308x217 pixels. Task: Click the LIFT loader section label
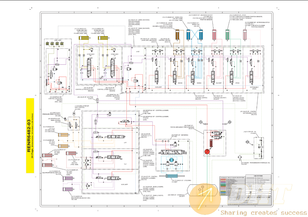click(x=125, y=143)
